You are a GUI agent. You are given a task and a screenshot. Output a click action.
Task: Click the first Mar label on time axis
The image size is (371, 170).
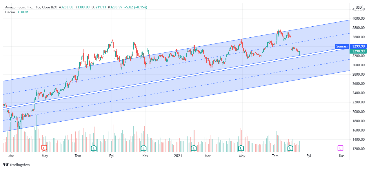pos(11,156)
